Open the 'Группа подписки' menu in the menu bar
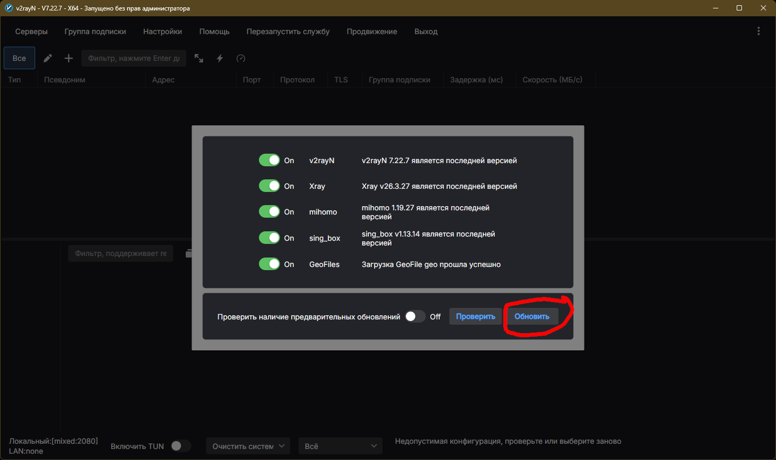 95,31
